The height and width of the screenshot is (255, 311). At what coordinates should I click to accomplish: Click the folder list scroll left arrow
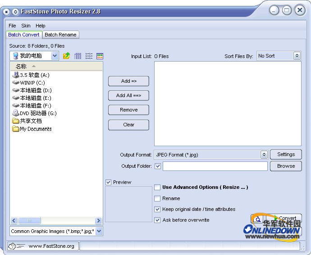14,220
